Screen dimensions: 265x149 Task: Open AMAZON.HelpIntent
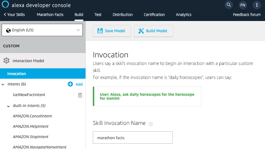point(31,126)
